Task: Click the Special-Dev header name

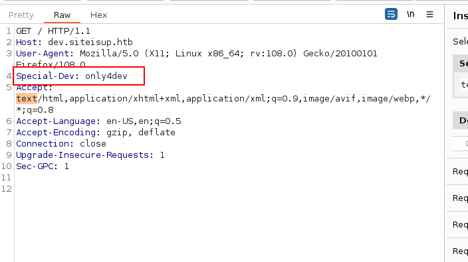Action: click(45, 76)
